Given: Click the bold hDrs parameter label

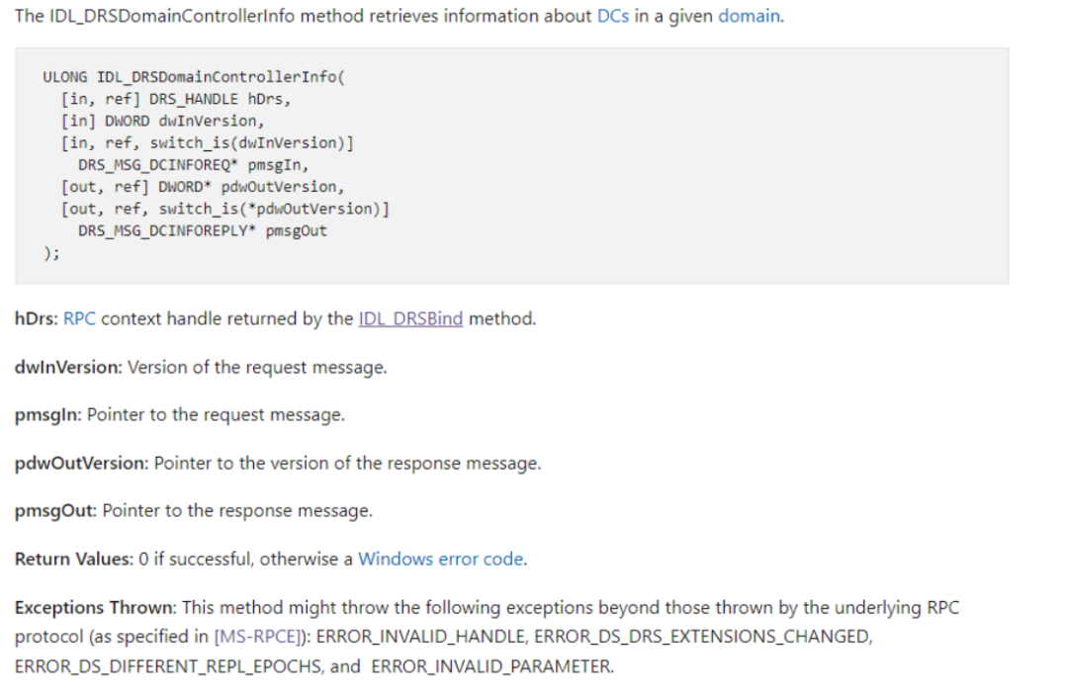Looking at the screenshot, I should tap(37, 318).
